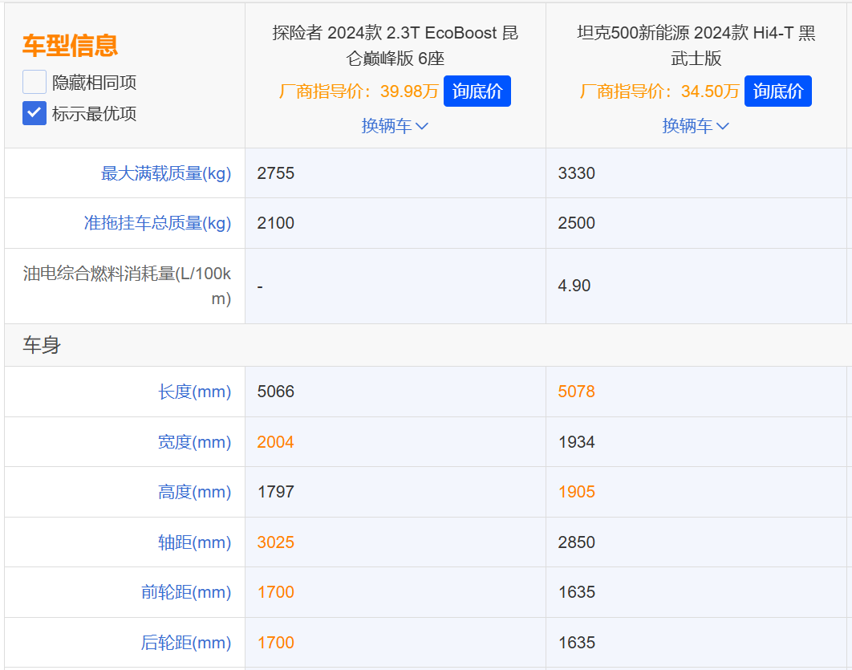Image resolution: width=852 pixels, height=670 pixels.
Task: Click the 长度(mm) parameter label
Action: [x=194, y=392]
